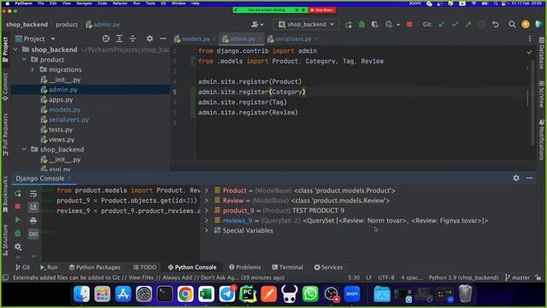Click Run with Coverage icon in toolbar
The width and height of the screenshot is (547, 308).
pyautogui.click(x=375, y=25)
